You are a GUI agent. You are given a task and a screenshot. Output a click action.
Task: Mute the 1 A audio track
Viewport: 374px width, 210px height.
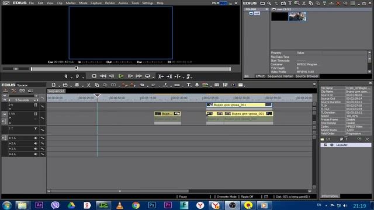tap(36, 138)
